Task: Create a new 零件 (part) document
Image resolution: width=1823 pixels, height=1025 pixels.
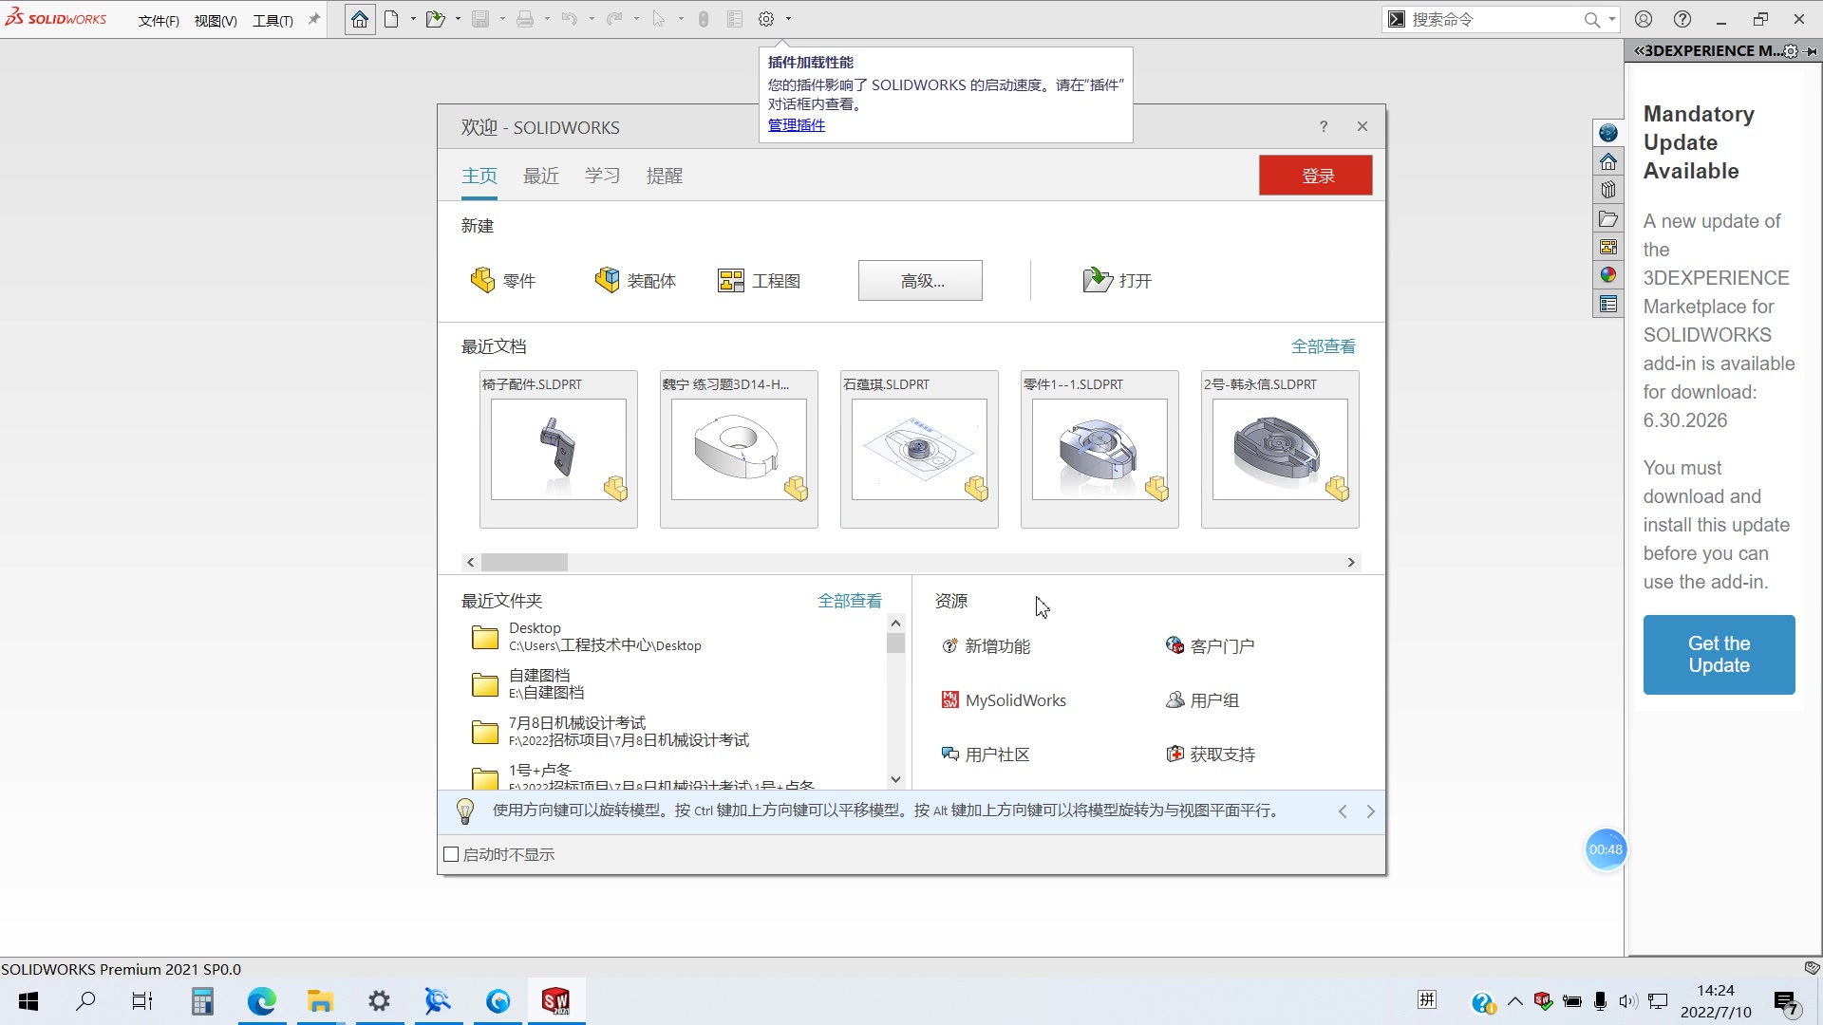Action: [x=504, y=279]
